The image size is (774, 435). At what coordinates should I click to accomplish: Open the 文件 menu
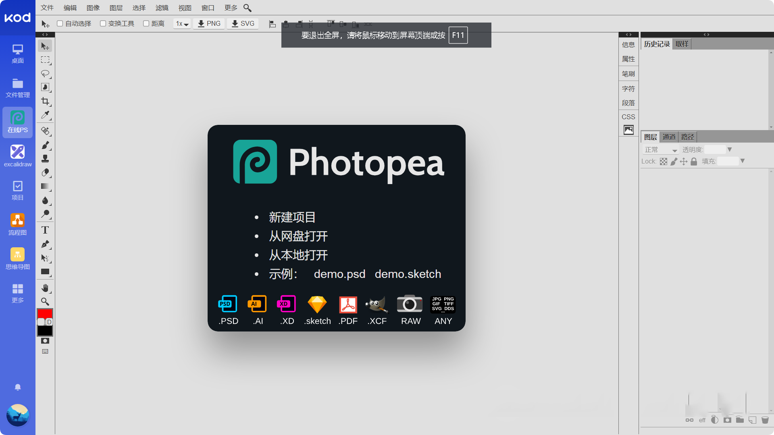(x=47, y=8)
